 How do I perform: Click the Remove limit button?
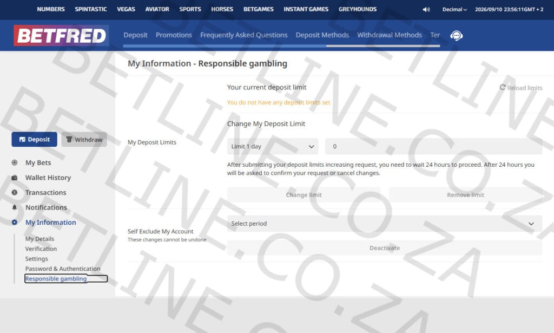(465, 195)
